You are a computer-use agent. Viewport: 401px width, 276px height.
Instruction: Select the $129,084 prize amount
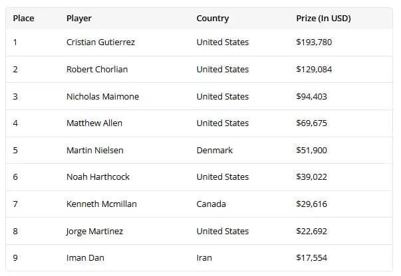(314, 70)
